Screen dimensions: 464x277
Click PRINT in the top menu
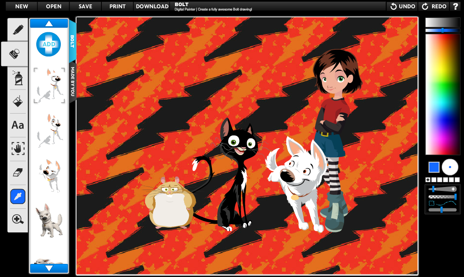118,6
